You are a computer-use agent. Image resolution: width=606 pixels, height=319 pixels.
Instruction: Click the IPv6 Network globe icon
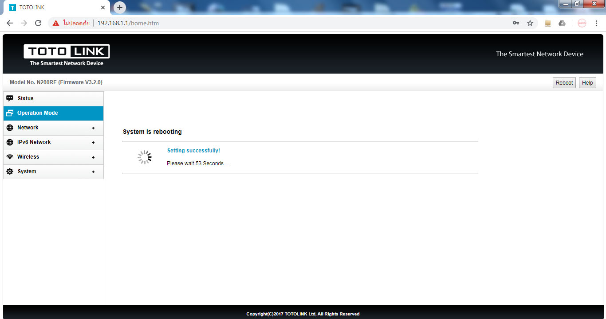pyautogui.click(x=10, y=142)
